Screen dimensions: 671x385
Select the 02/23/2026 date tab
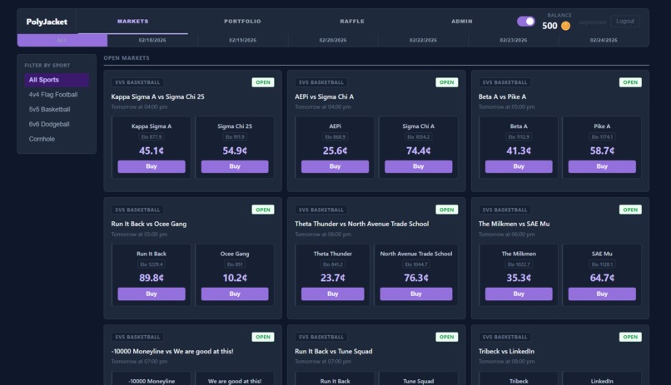pyautogui.click(x=514, y=40)
